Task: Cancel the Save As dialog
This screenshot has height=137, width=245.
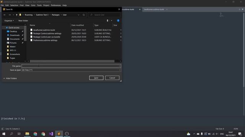Action: click(112, 78)
